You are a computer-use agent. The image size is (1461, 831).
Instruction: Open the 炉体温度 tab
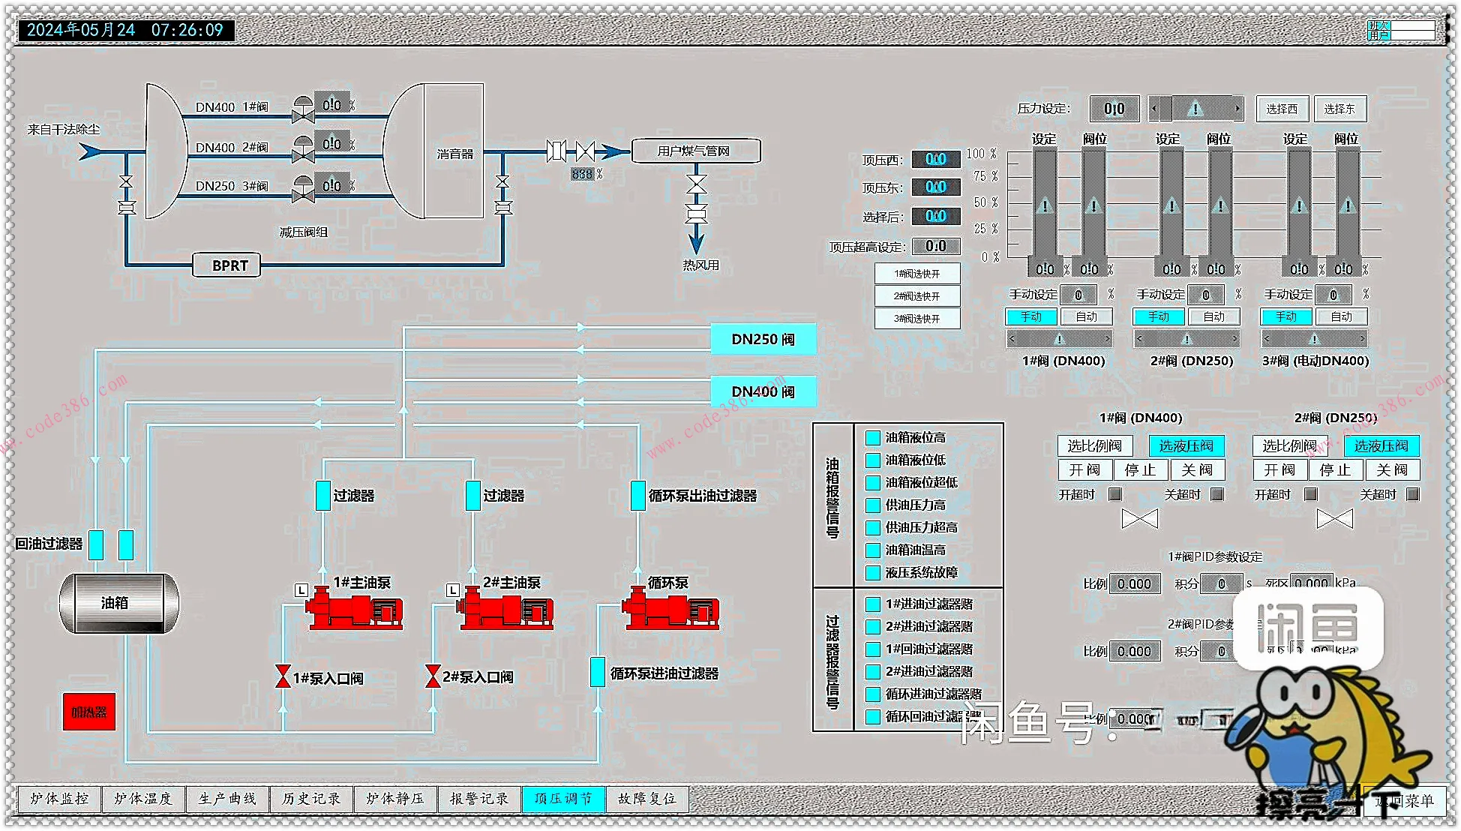click(143, 799)
